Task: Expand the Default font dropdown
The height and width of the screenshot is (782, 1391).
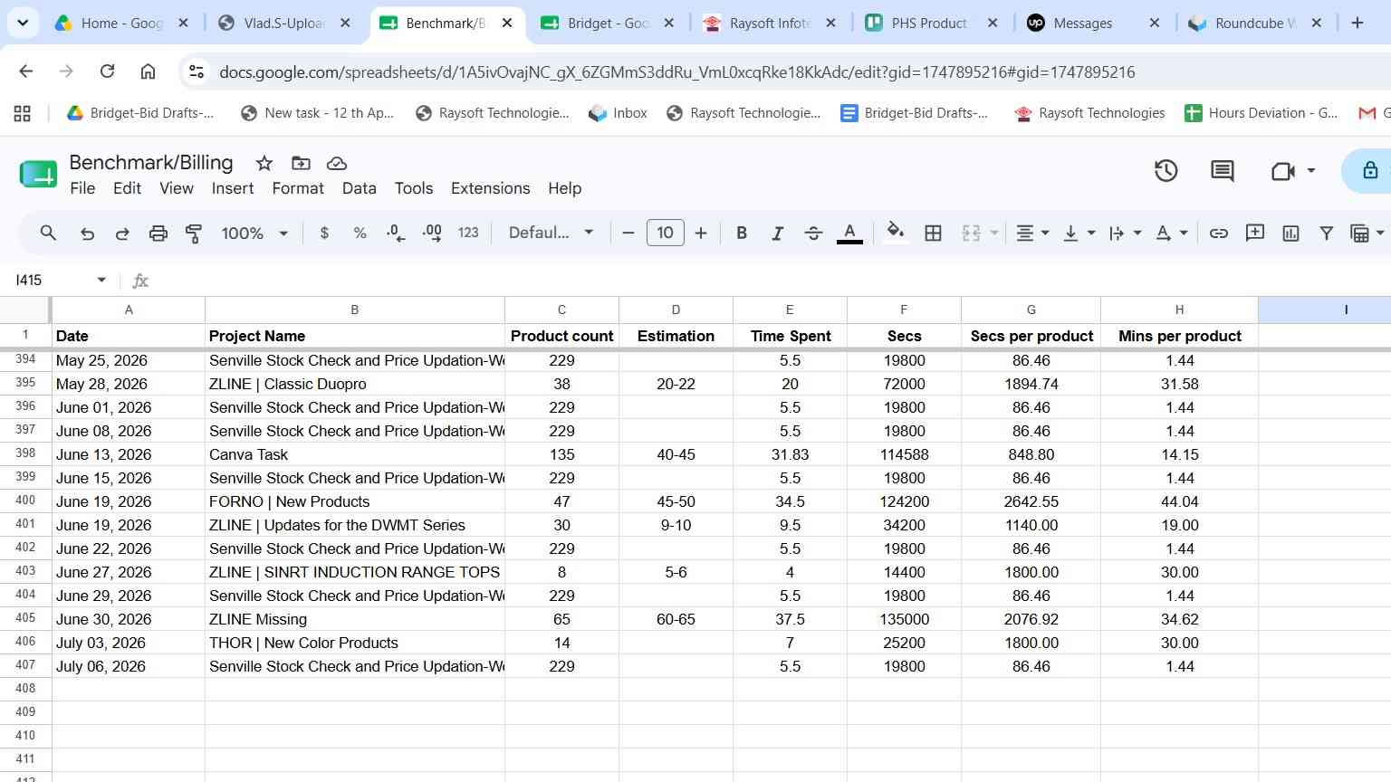Action: coord(551,233)
